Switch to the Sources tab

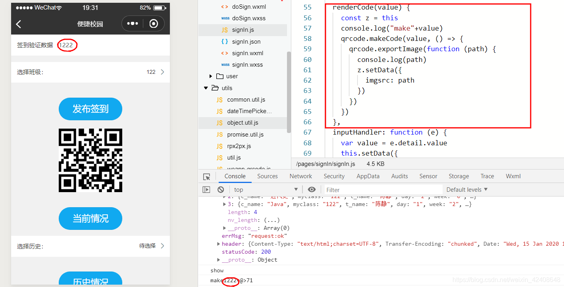268,176
